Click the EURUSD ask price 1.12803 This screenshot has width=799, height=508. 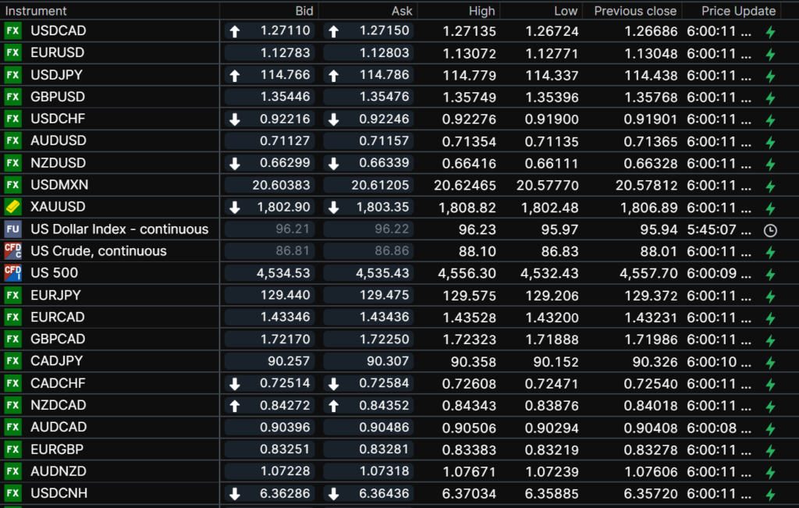point(385,53)
